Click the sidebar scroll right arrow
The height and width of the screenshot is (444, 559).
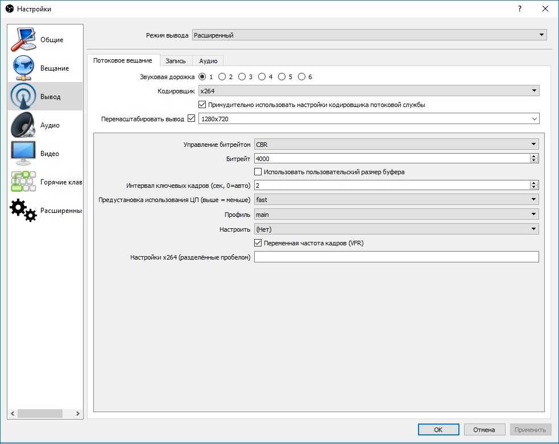point(78,413)
